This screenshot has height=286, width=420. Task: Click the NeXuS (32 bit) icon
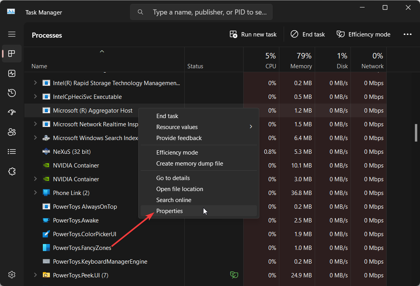point(46,152)
